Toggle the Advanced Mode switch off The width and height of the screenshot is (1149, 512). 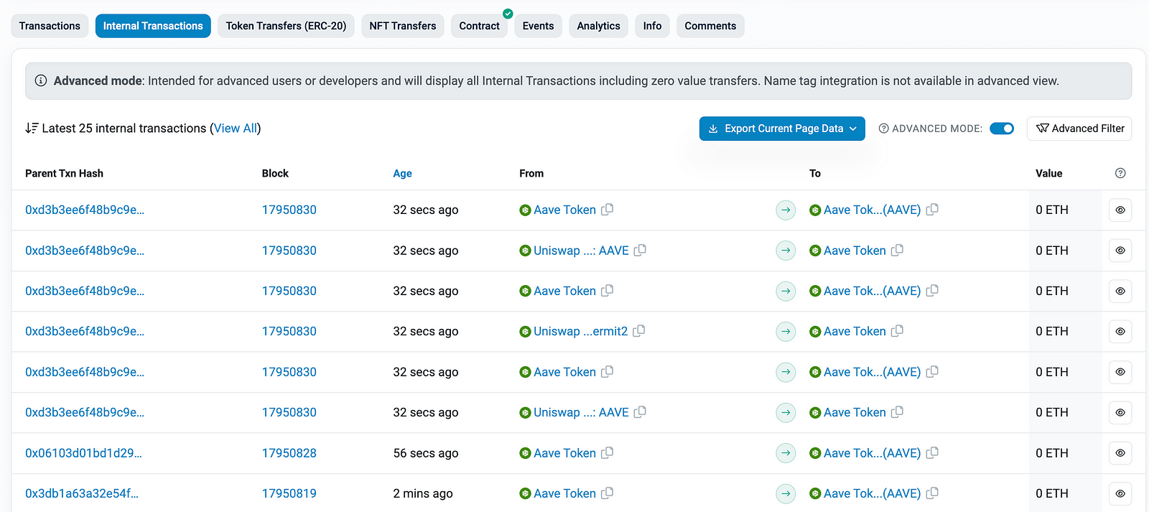(1002, 129)
